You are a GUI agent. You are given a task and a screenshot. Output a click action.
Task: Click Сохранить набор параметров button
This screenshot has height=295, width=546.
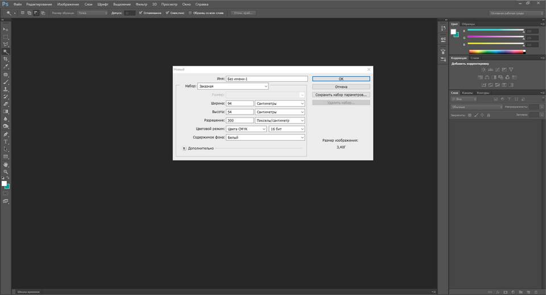(x=341, y=95)
